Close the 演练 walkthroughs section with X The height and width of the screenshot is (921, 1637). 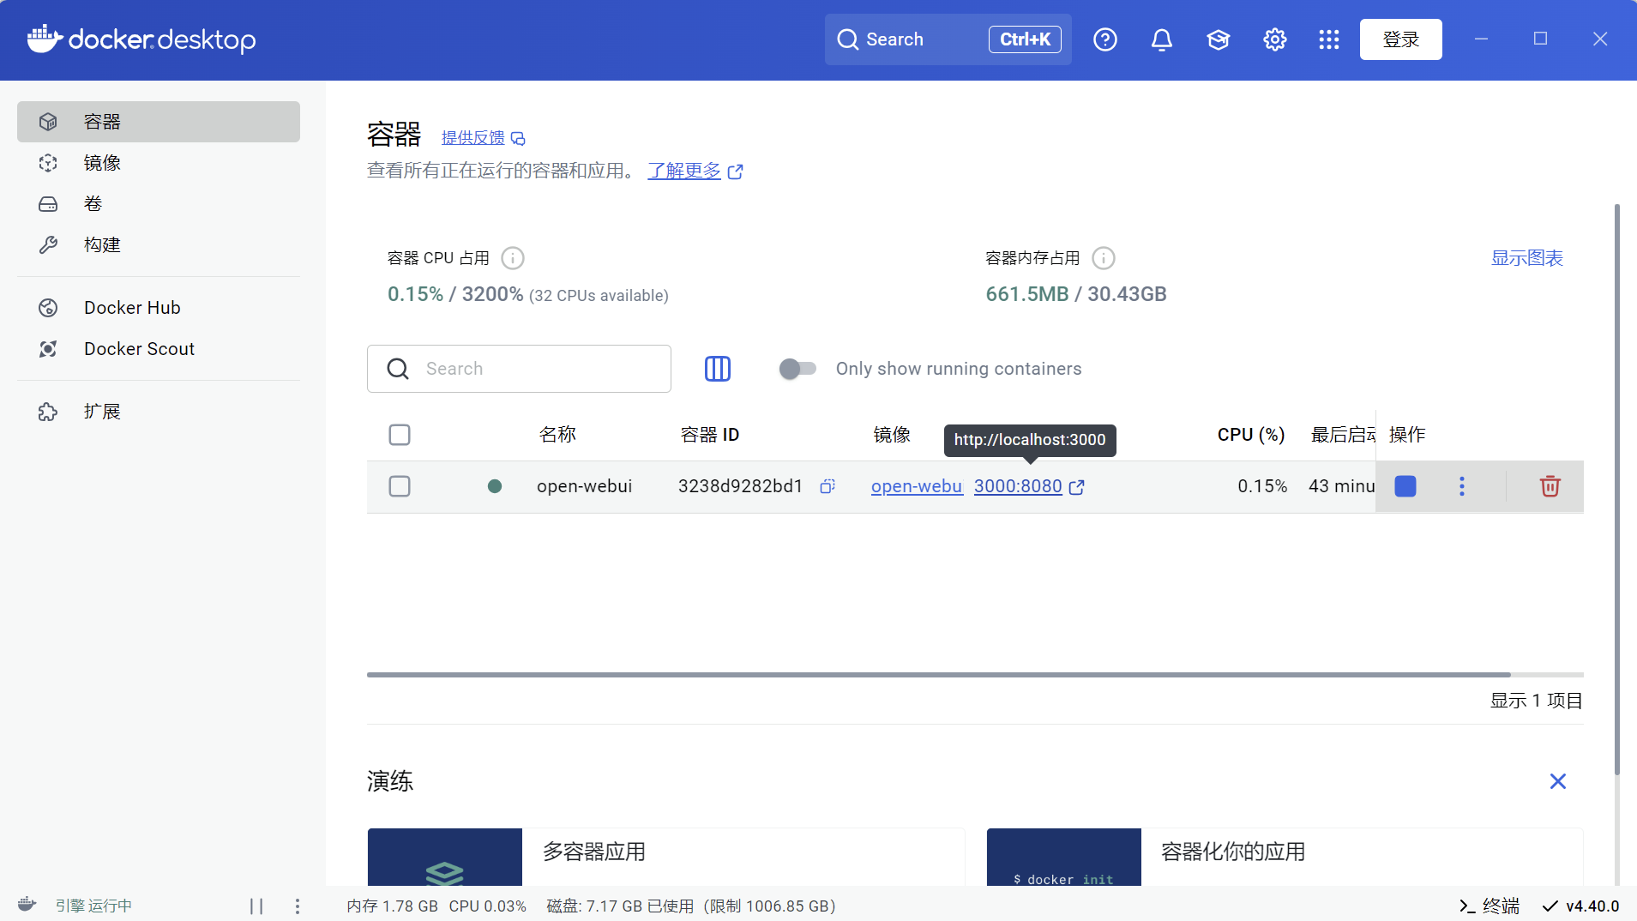pyautogui.click(x=1557, y=781)
